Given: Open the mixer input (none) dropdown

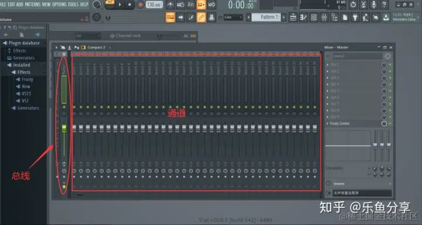Looking at the screenshot, I should [x=358, y=56].
